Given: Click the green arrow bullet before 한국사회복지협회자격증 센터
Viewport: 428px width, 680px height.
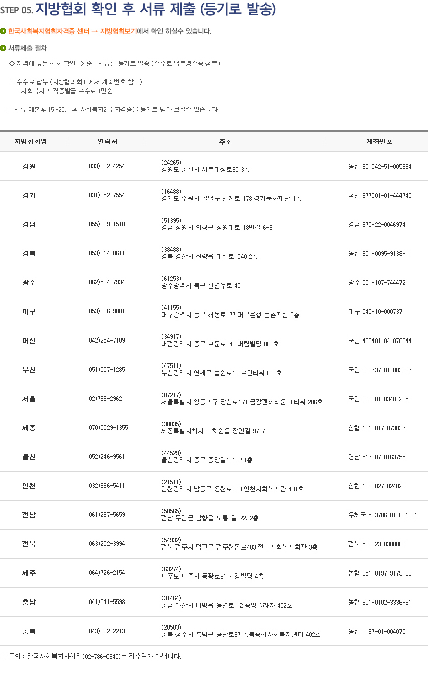Looking at the screenshot, I should (4, 31).
